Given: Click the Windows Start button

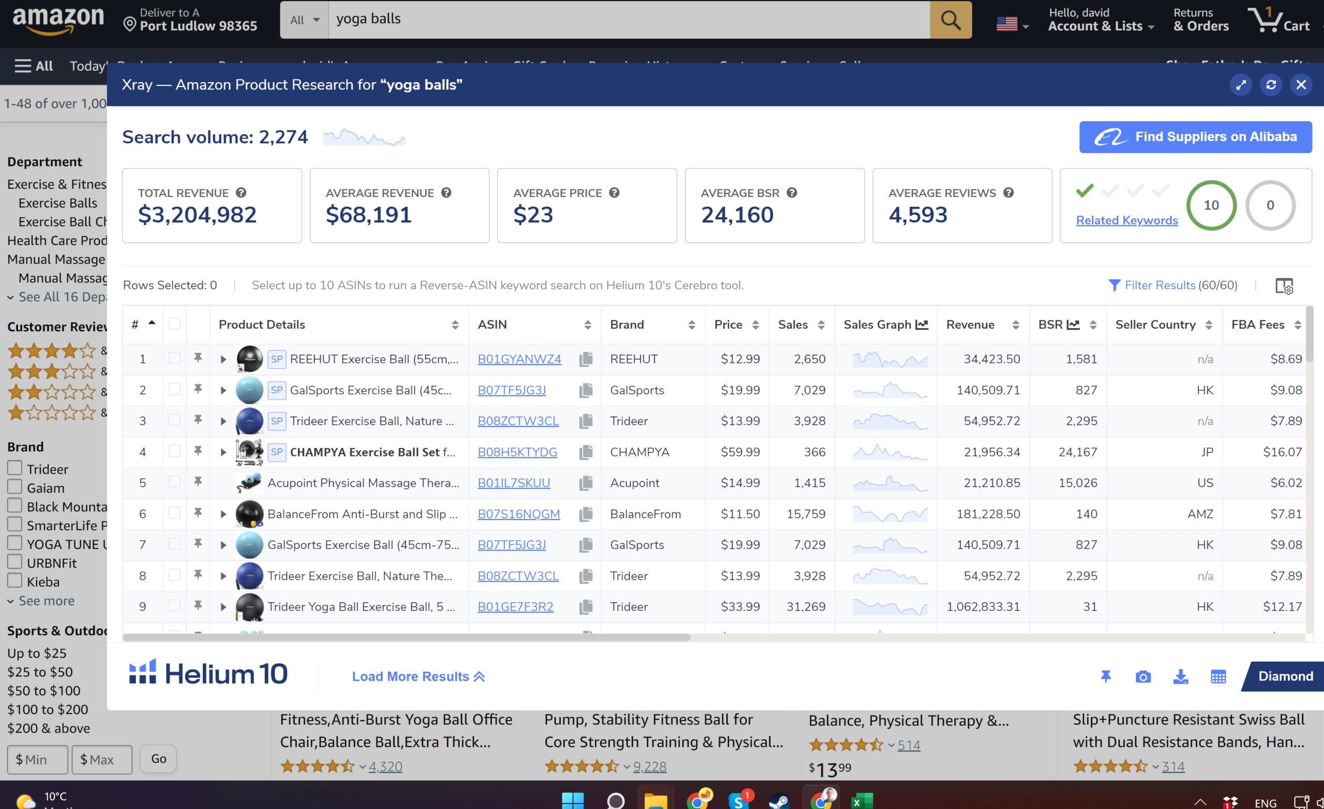Looking at the screenshot, I should [x=573, y=800].
